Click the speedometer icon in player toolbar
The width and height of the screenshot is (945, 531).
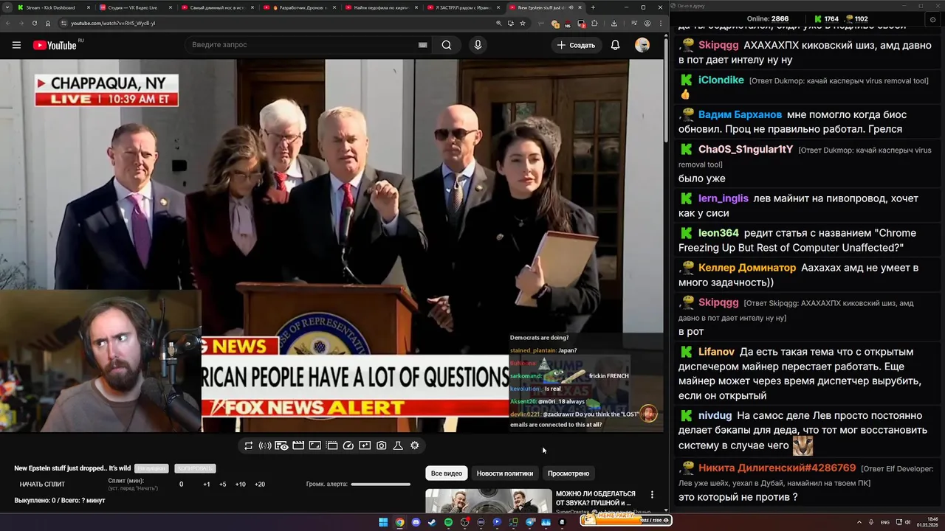click(x=348, y=445)
